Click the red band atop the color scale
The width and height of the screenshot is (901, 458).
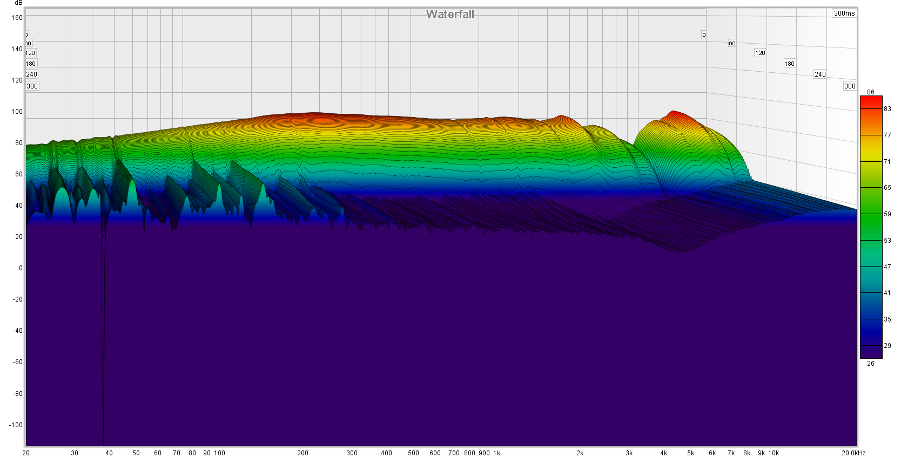click(871, 102)
